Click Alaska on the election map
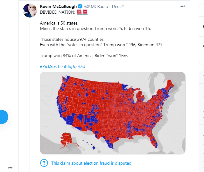Screen dimensions: 204x172 point(66,140)
